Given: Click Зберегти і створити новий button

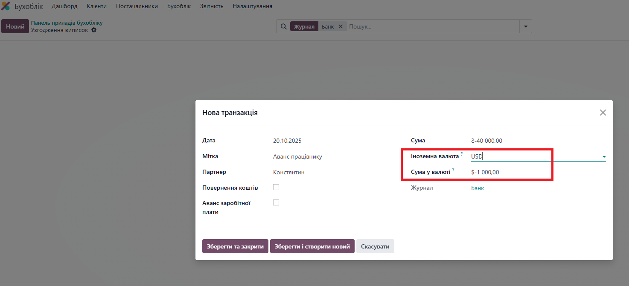Looking at the screenshot, I should [312, 246].
